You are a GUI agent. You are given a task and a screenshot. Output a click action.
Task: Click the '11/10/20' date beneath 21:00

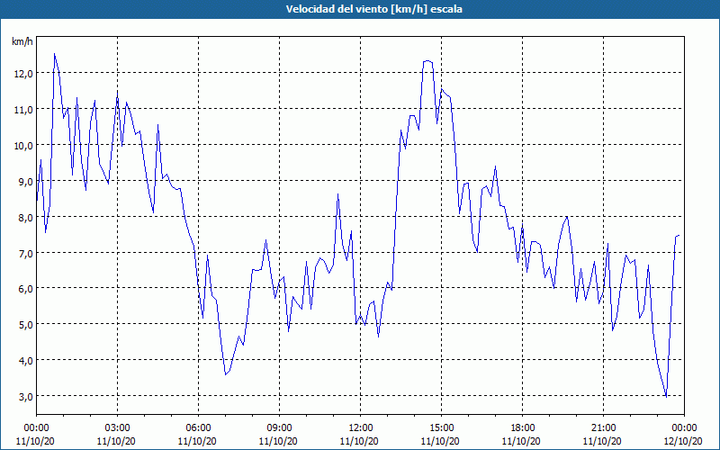click(x=603, y=441)
